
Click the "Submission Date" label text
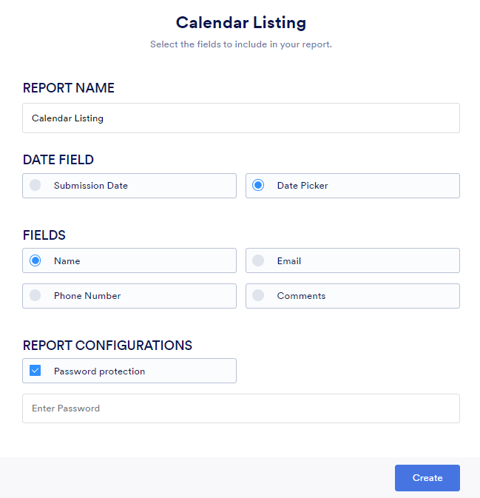coord(91,186)
